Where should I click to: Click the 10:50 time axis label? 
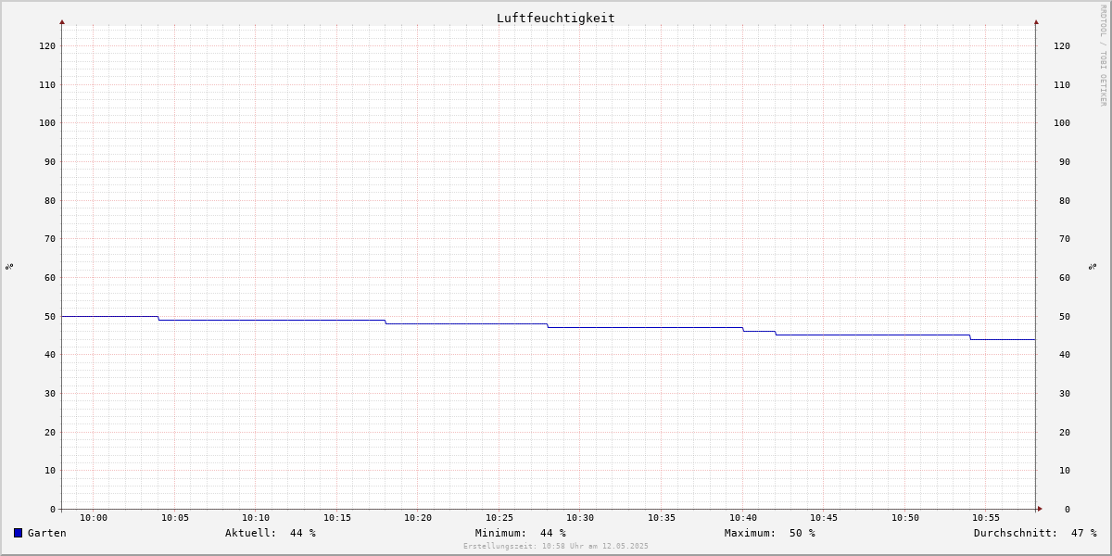point(905,518)
